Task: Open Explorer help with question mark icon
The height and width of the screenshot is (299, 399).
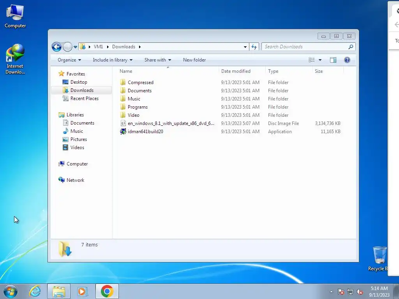Action: (x=347, y=60)
